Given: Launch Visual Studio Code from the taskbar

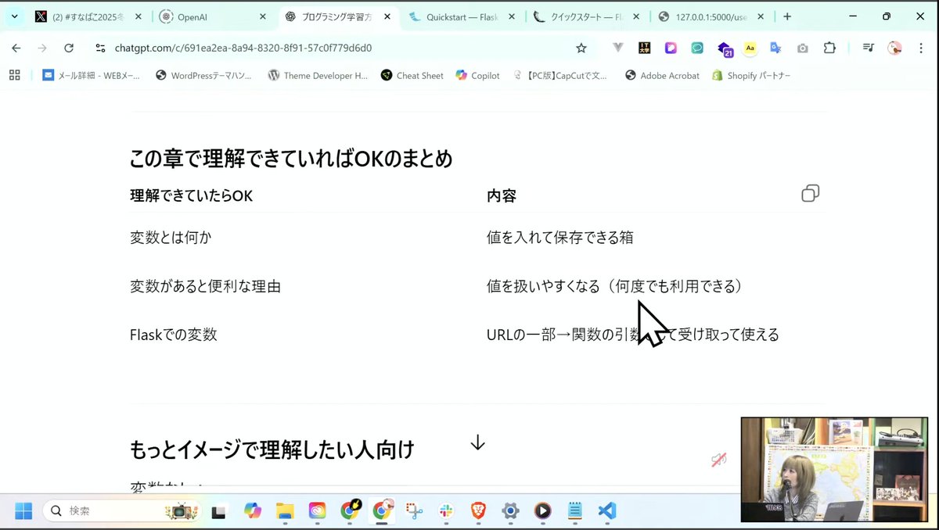Looking at the screenshot, I should (606, 512).
